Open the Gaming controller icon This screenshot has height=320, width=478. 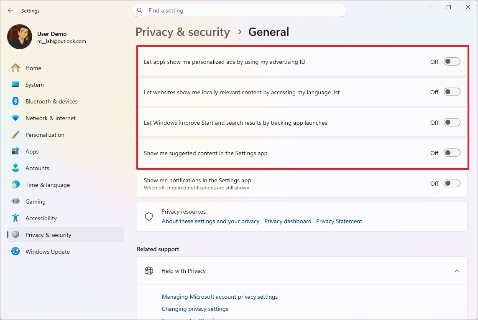coord(16,201)
